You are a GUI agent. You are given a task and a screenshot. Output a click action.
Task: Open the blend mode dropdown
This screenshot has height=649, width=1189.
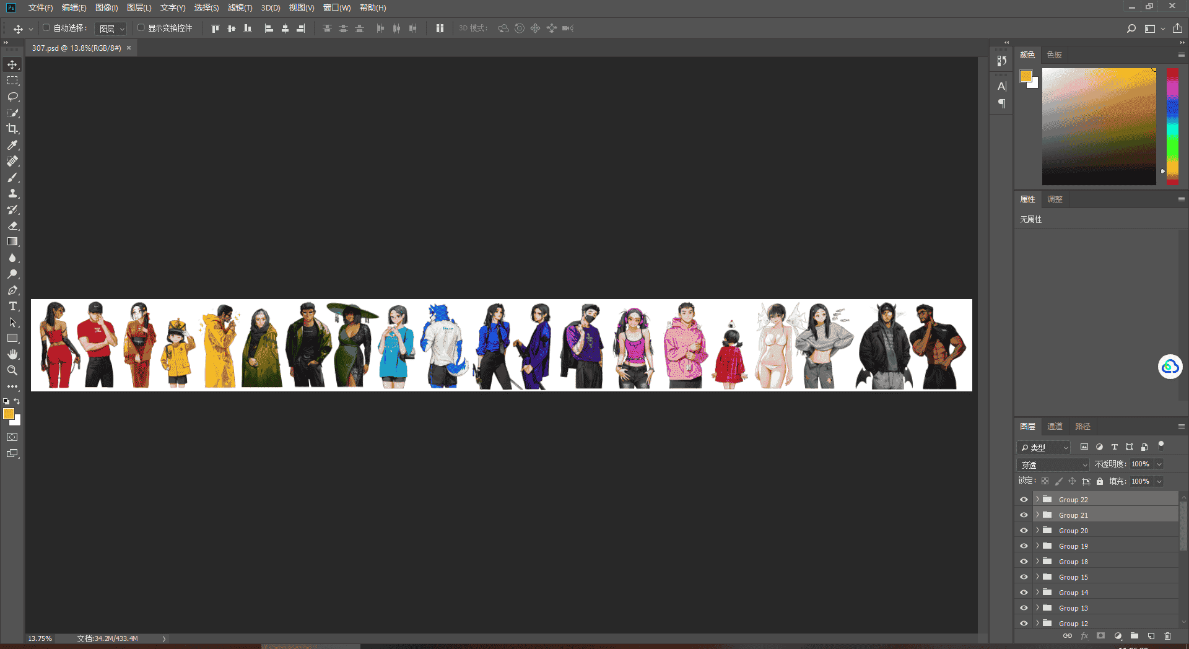[x=1053, y=464]
